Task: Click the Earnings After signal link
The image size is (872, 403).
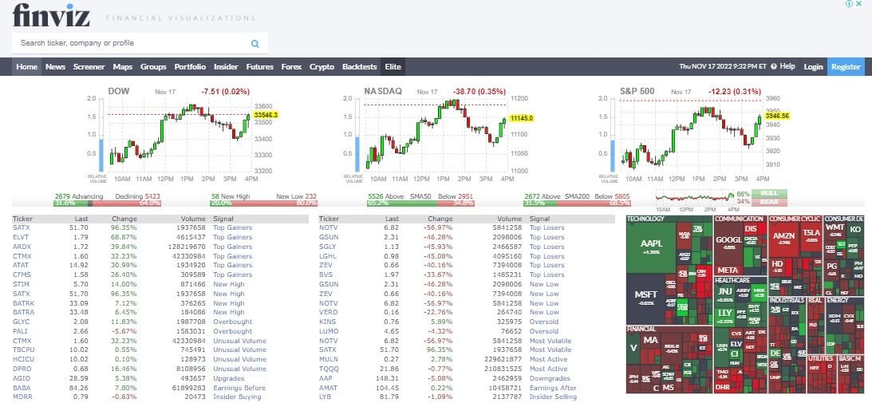Action: (553, 388)
